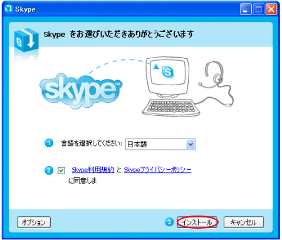The height and width of the screenshot is (240, 282).
Task: Uncheck the terms agreement checkbox
Action: tap(61, 170)
